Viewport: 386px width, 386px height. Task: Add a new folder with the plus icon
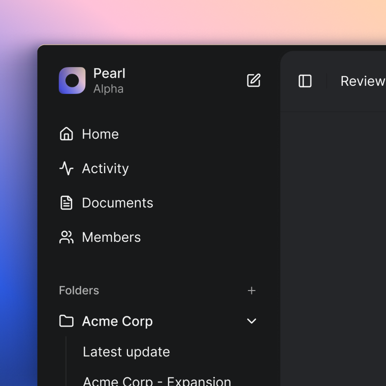(251, 291)
